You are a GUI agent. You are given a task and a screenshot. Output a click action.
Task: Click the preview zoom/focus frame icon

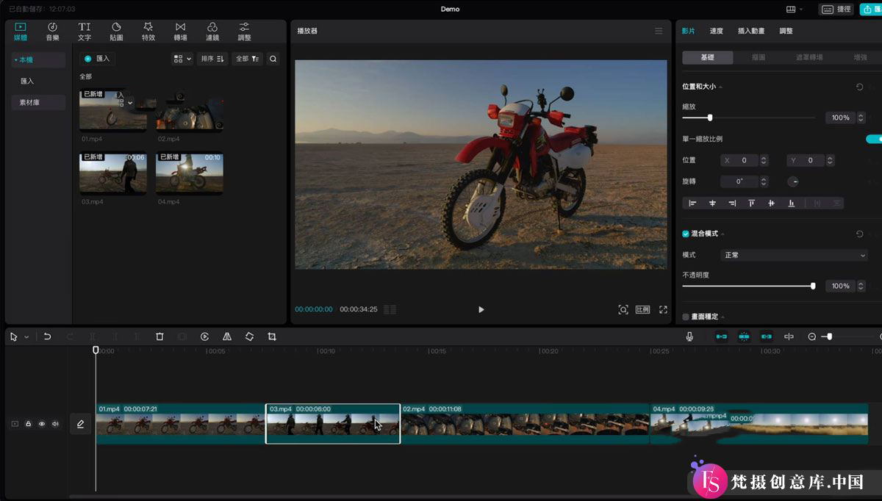click(x=623, y=310)
